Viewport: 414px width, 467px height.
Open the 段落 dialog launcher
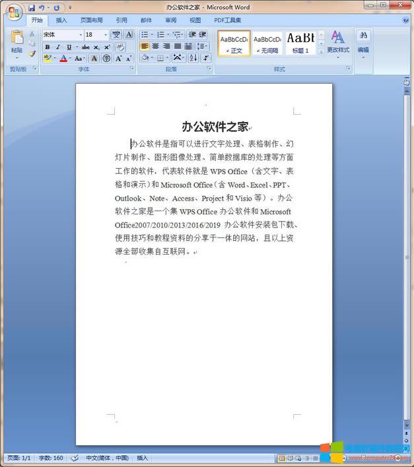click(209, 69)
